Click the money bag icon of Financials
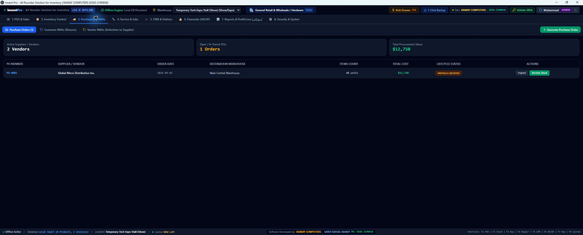Viewport: 583px width, 235px height. pos(180,19)
